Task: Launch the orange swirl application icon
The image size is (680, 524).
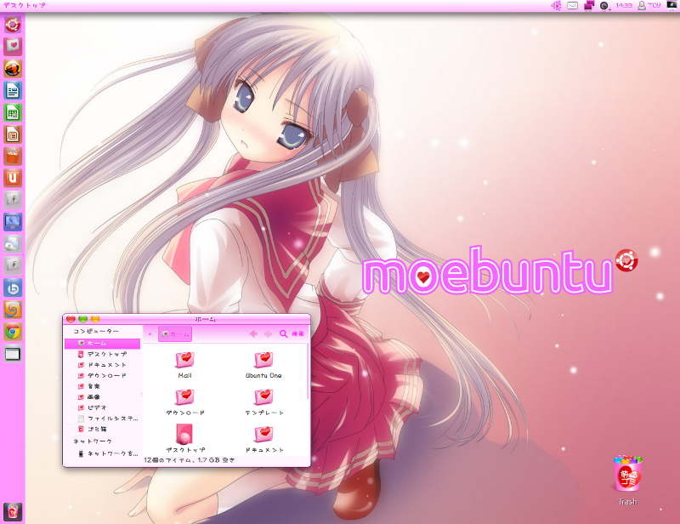Action: pyautogui.click(x=13, y=310)
